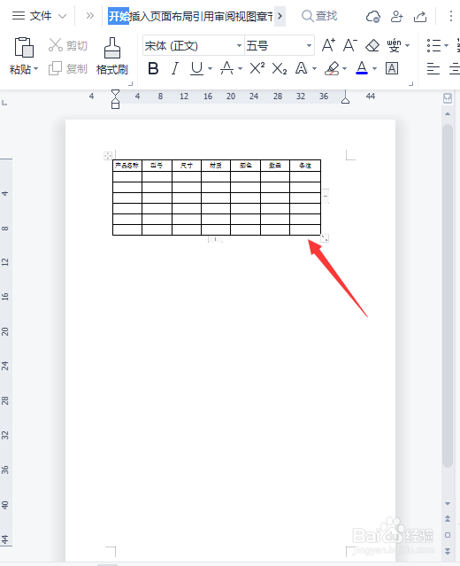Switch to the 插入 tab
The image size is (460, 566).
pyautogui.click(x=139, y=16)
